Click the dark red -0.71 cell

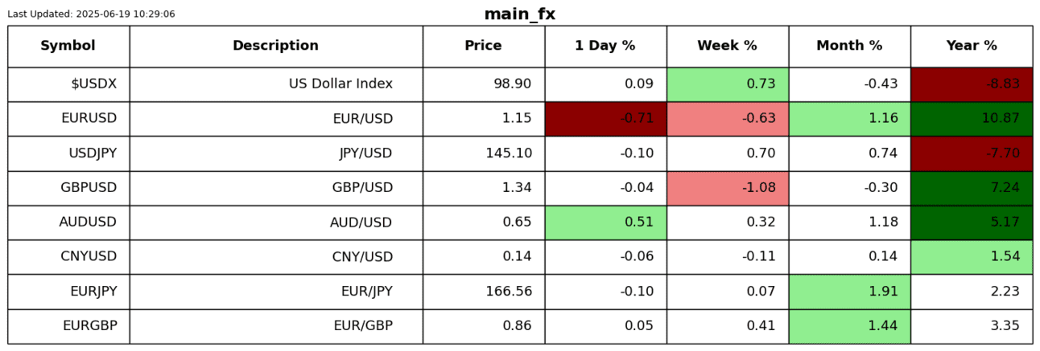click(605, 119)
